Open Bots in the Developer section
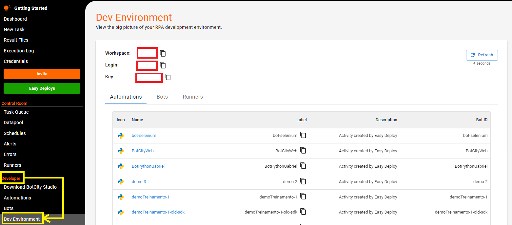The width and height of the screenshot is (512, 225). tap(9, 208)
